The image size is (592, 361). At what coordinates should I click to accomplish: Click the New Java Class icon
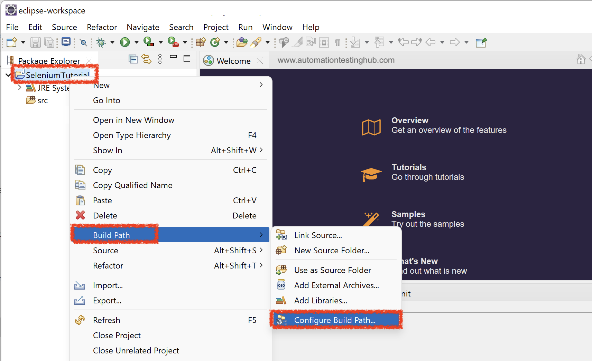215,42
